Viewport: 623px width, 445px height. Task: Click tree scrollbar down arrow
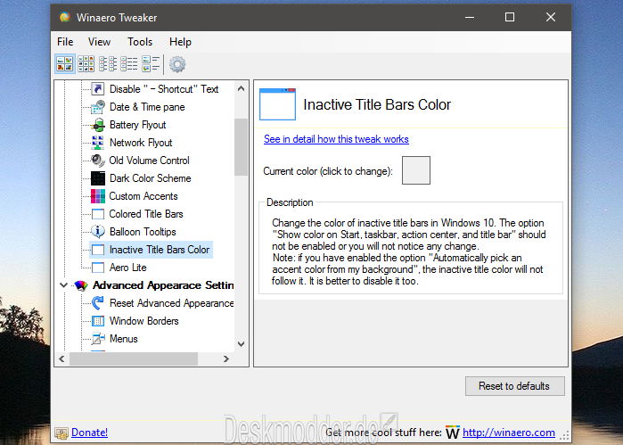241,343
